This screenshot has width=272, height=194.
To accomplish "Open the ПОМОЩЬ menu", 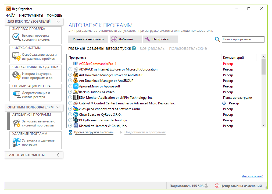I will click(x=54, y=15).
